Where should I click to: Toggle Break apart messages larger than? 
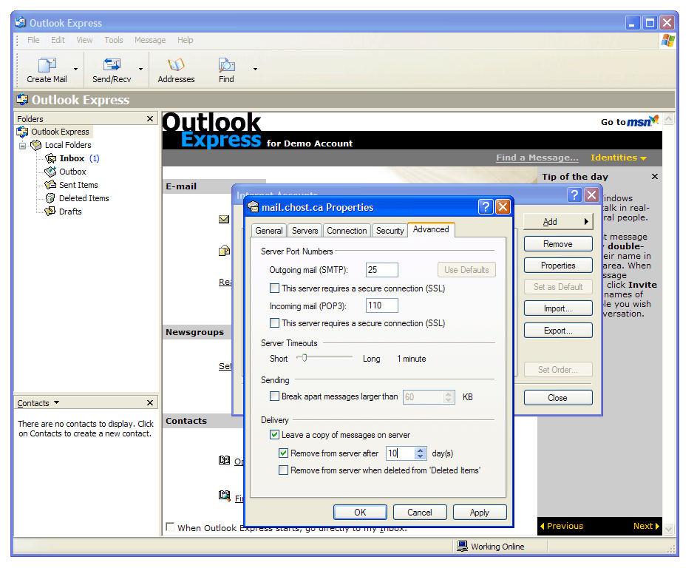(x=275, y=396)
